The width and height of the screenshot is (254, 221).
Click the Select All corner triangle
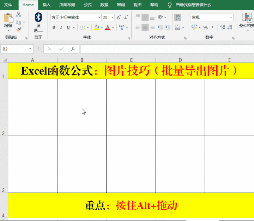click(x=5, y=60)
